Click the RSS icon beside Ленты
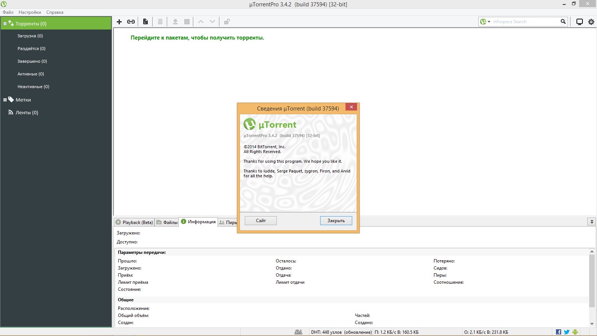597x336 pixels. click(x=11, y=112)
